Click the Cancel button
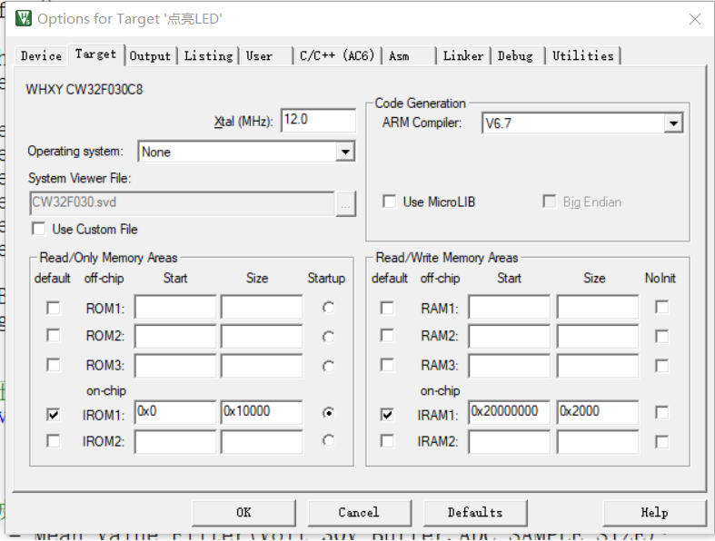 coord(360,513)
